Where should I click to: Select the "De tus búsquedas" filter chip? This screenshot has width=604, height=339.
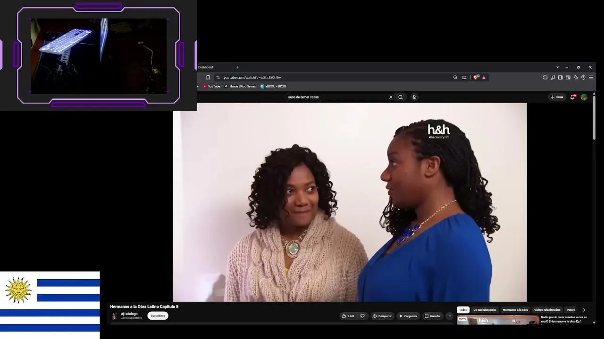tap(485, 310)
